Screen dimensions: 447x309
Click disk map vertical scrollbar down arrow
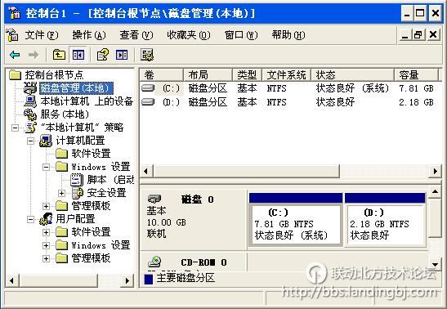tap(435, 264)
